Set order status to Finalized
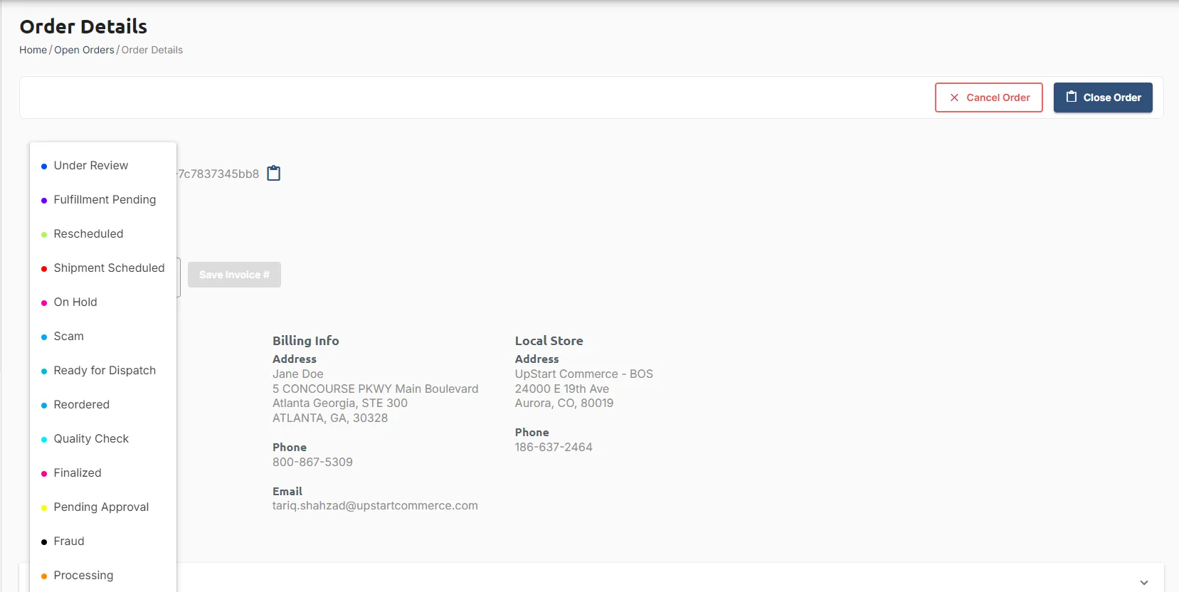 click(103, 473)
